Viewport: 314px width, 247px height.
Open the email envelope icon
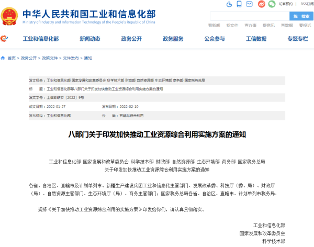(x=250, y=4)
